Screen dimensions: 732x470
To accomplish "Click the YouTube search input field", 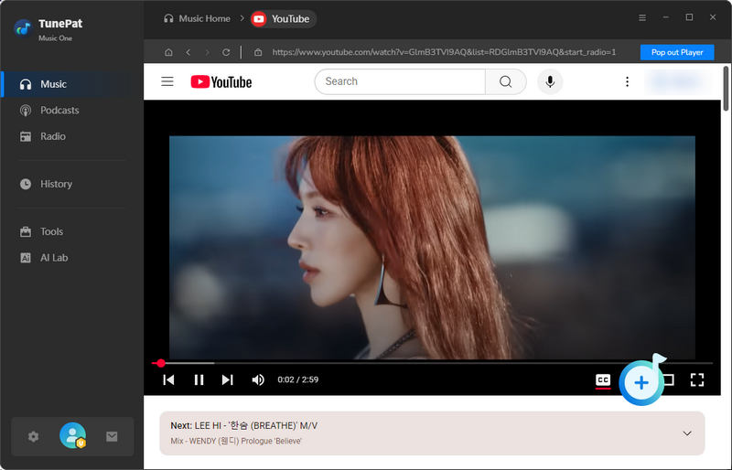I will tap(400, 81).
